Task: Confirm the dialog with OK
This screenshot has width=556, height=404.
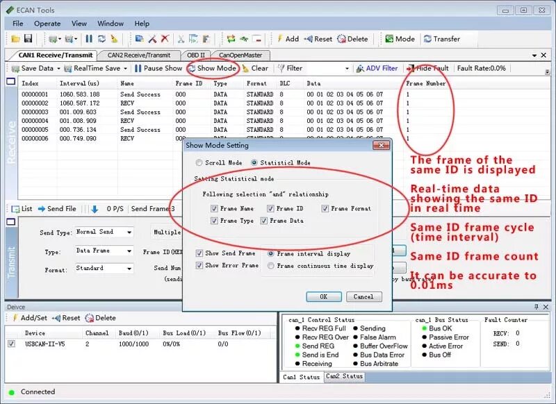Action: click(x=324, y=296)
